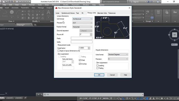Switch to the Text tab in dialog
This screenshot has width=179, height=101.
coord(77,13)
